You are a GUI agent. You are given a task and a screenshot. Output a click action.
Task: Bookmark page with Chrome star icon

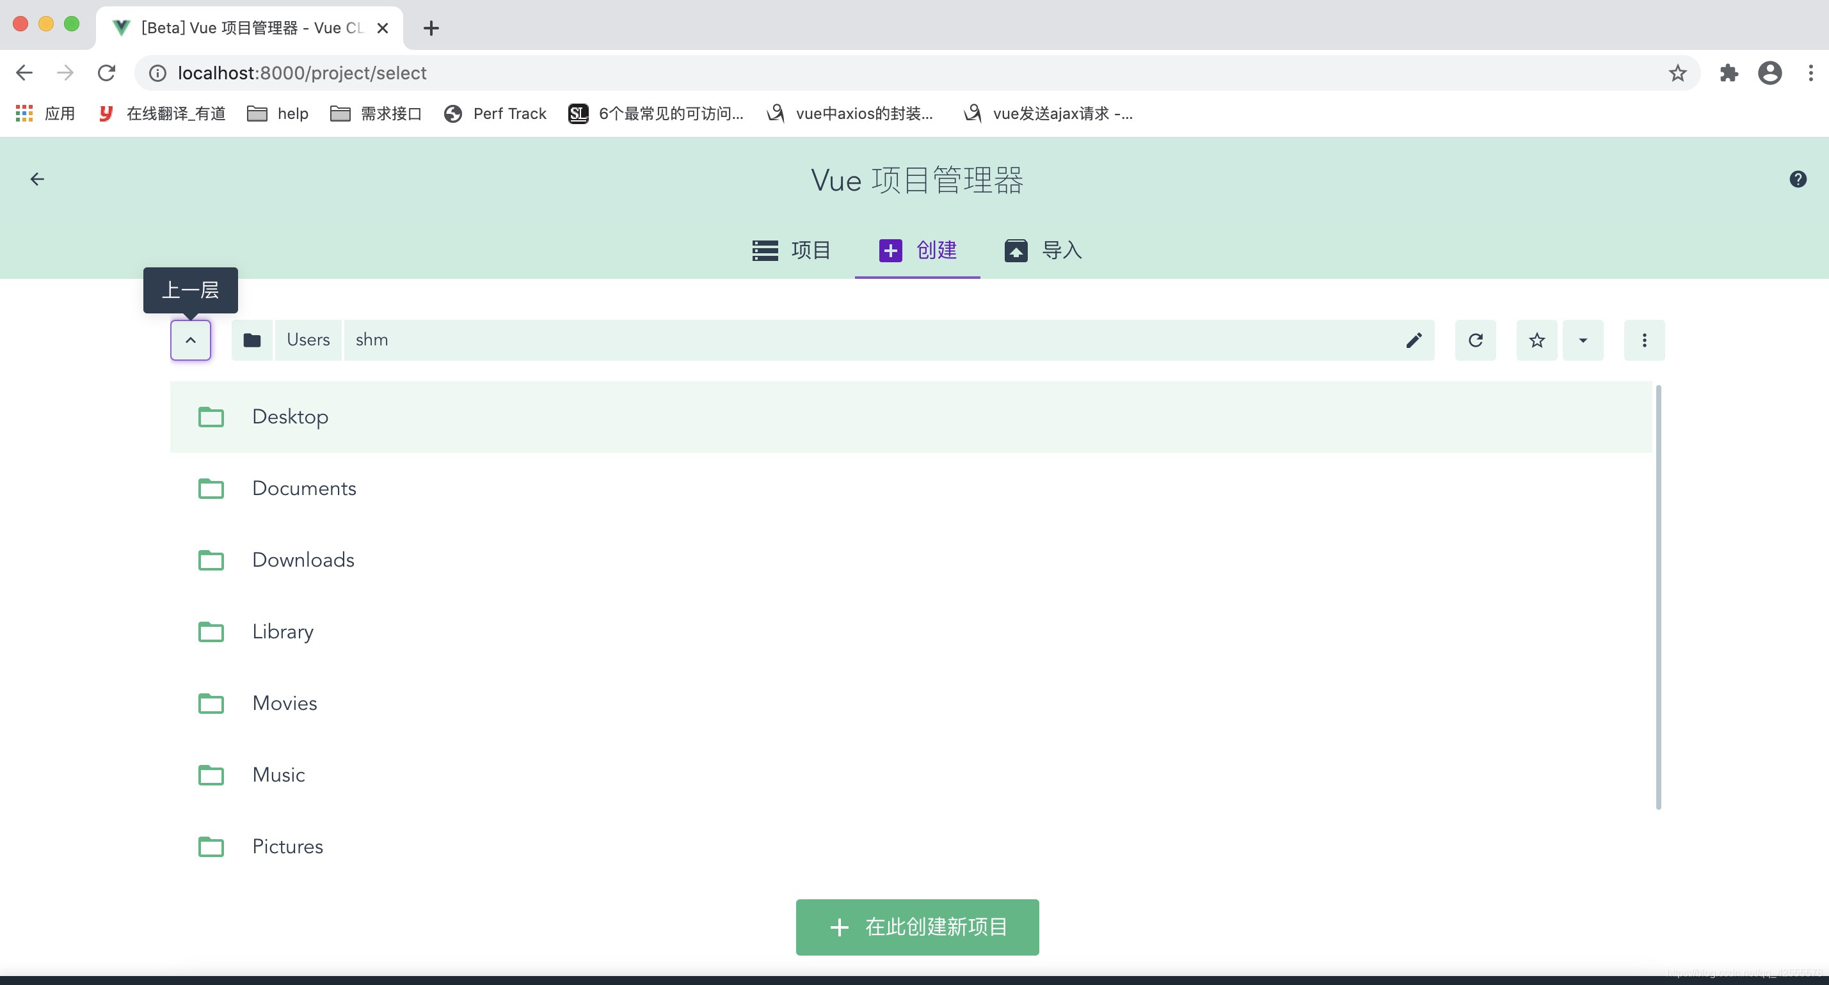[1677, 73]
